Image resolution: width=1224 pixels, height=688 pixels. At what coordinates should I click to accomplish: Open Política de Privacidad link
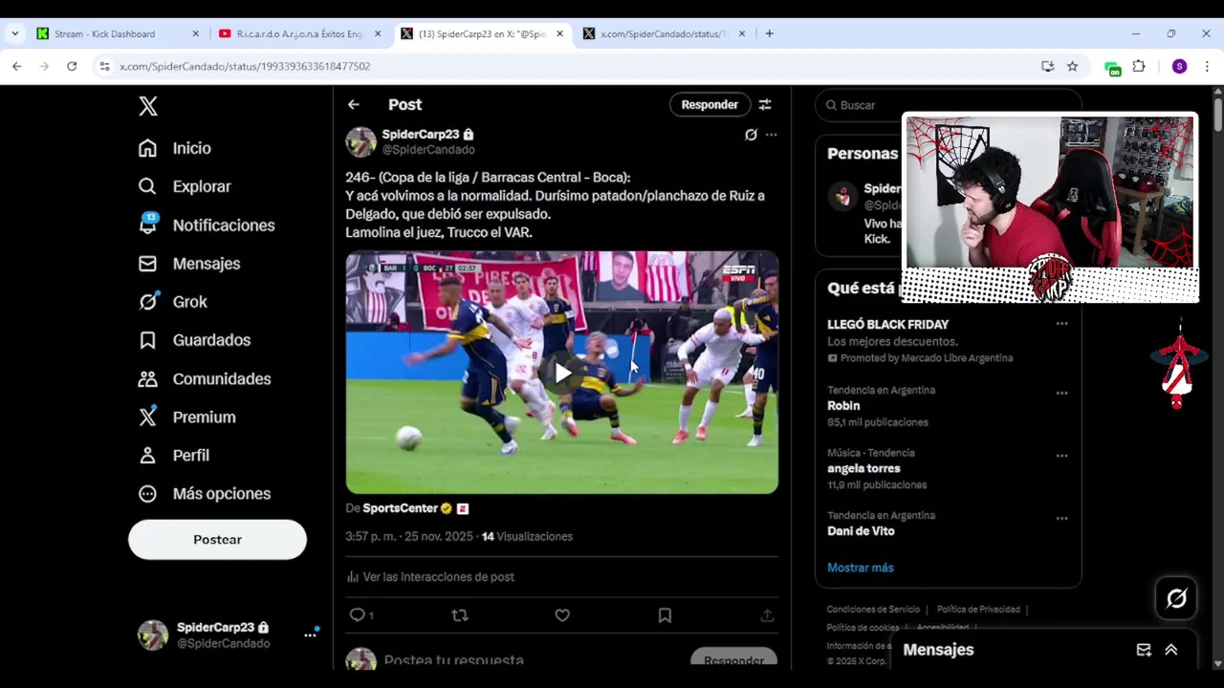(x=978, y=610)
